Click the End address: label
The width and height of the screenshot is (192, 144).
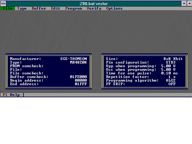24,84
